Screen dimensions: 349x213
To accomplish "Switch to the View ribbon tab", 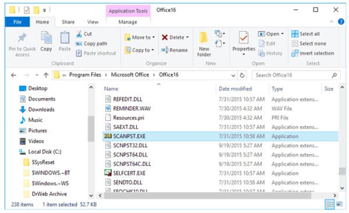I will pyautogui.click(x=92, y=22).
